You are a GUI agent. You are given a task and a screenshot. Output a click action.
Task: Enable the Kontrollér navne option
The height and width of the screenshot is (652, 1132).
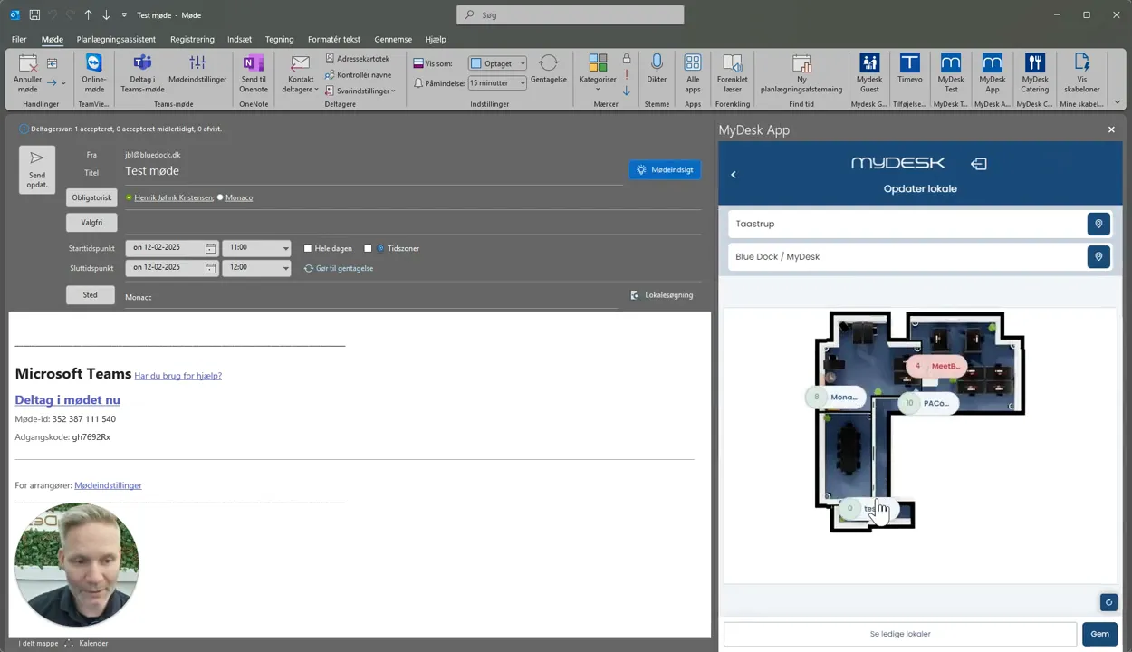pos(358,75)
